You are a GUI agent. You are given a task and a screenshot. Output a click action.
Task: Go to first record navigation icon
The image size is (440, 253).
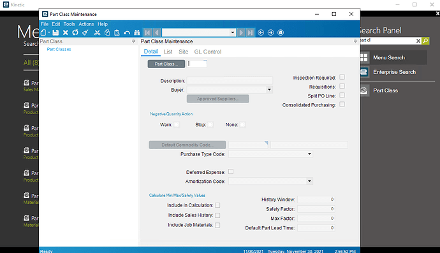pyautogui.click(x=147, y=33)
